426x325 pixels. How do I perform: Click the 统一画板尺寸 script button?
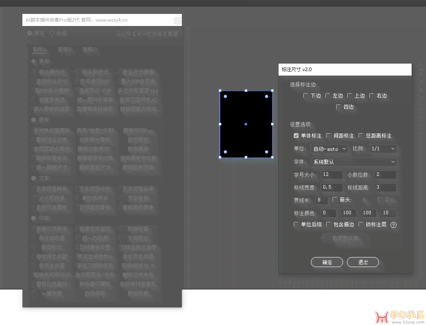[x=52, y=167]
